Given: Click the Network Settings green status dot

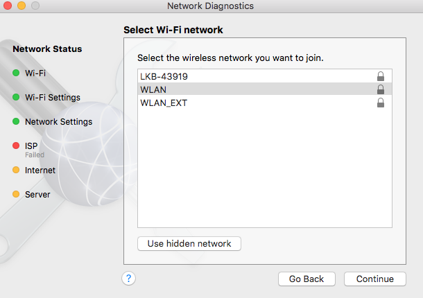Looking at the screenshot, I should coord(16,121).
